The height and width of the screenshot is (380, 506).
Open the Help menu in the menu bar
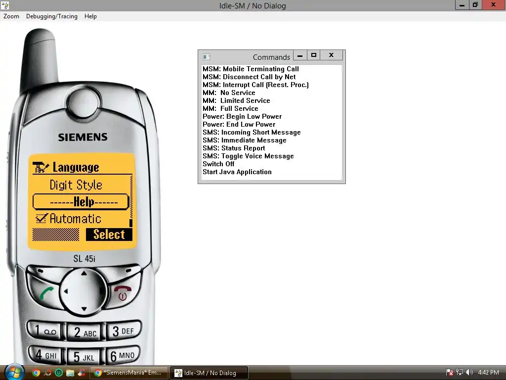point(90,16)
